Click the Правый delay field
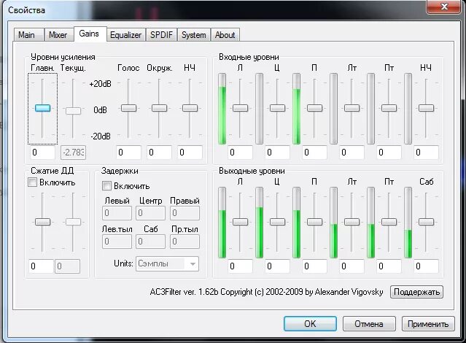This screenshot has height=343, width=466. coord(185,213)
